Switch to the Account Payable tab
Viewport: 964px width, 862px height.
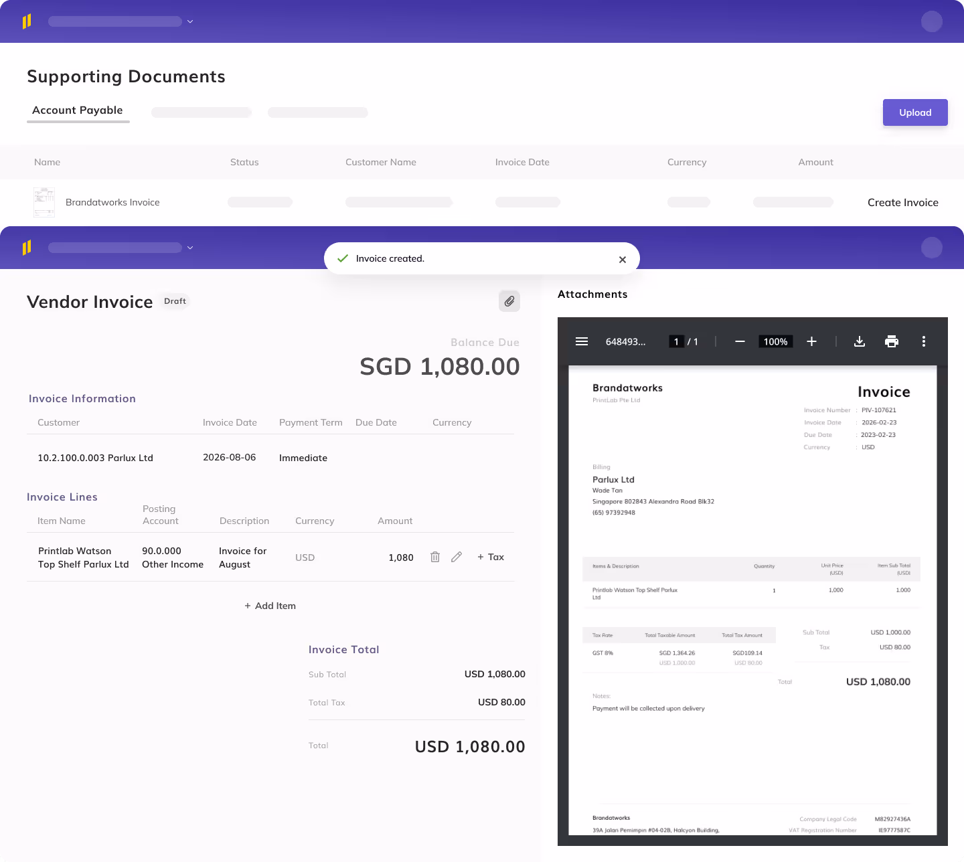point(78,110)
